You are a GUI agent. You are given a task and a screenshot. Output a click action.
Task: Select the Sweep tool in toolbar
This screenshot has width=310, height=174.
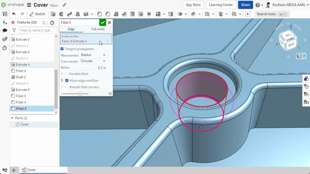point(69,14)
